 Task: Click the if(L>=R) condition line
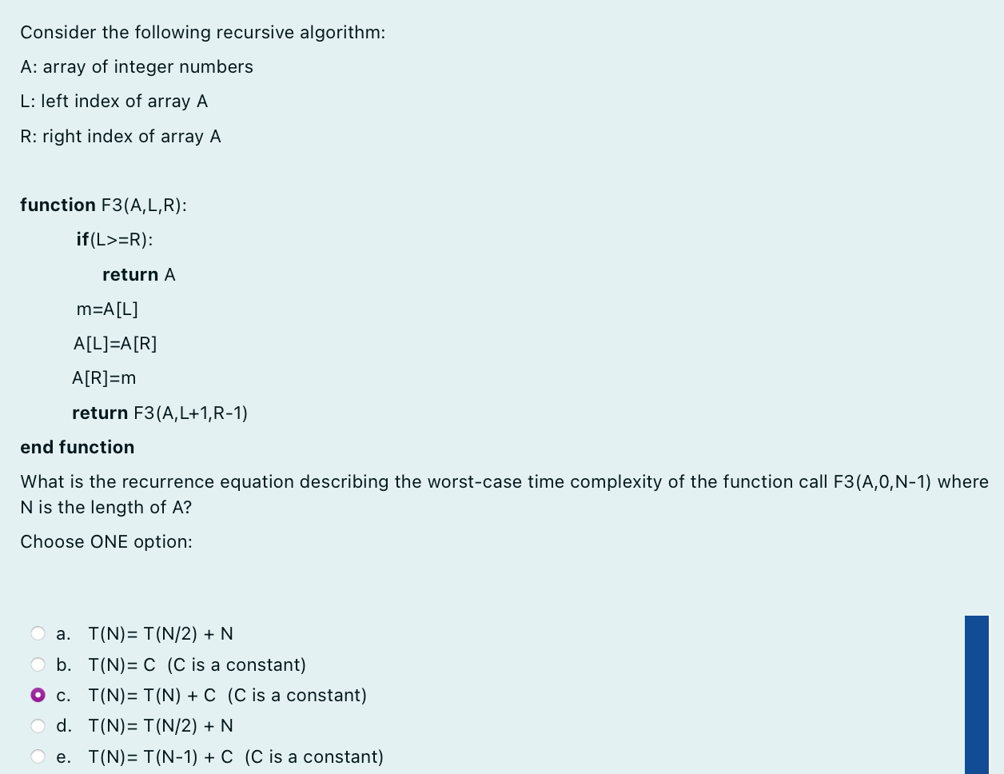click(114, 239)
